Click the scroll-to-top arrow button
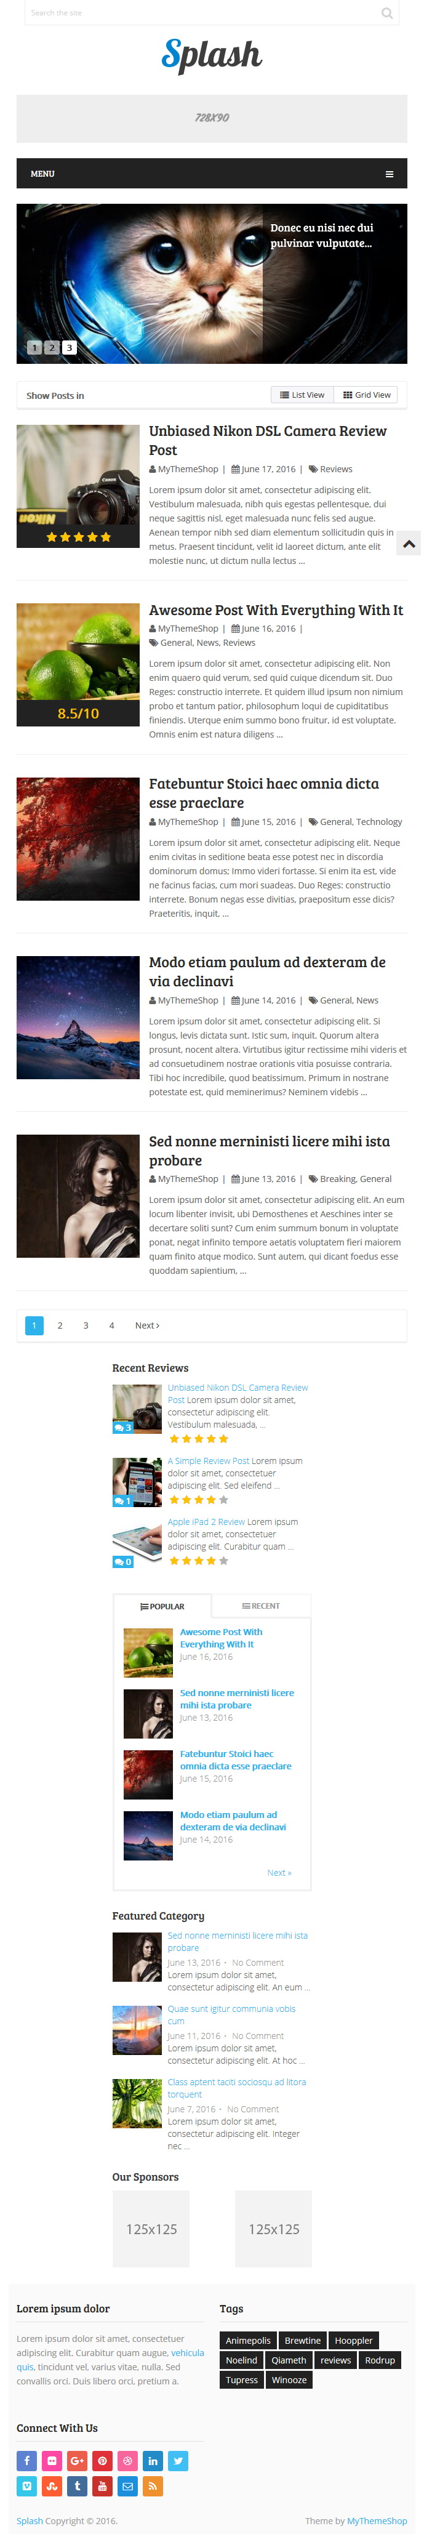Viewport: 424px width, 2534px height. coord(409,543)
